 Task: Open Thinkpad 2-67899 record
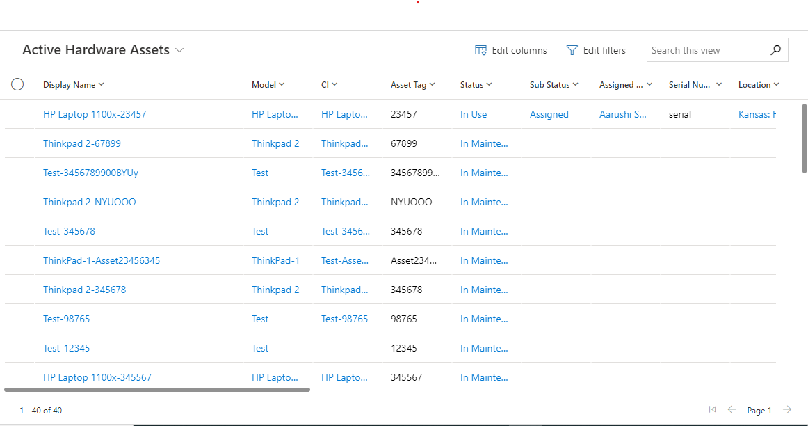82,144
